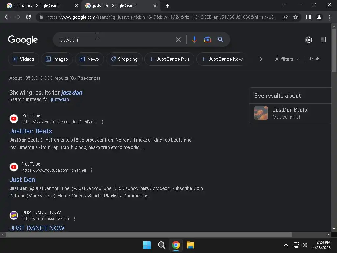The height and width of the screenshot is (253, 337).
Task: Open the Chrome side panel
Action: tap(309, 17)
